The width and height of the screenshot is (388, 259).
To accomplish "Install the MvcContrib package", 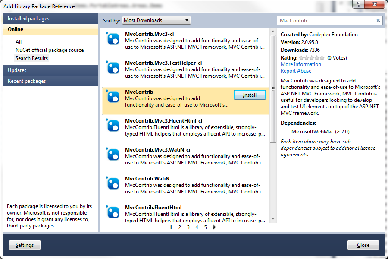I will [250, 95].
